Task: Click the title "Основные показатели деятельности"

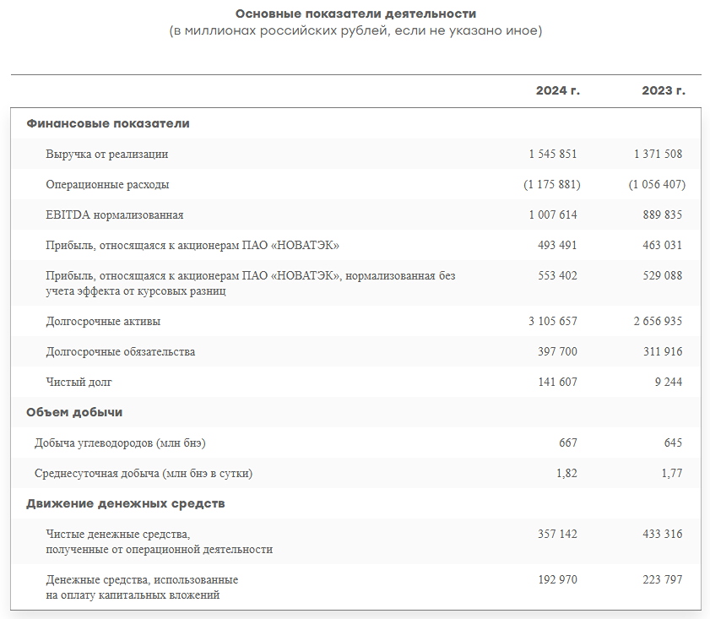Action: (355, 14)
